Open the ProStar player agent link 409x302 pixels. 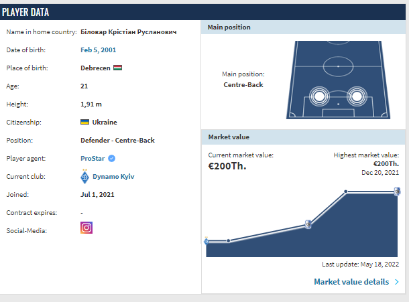[x=93, y=159]
